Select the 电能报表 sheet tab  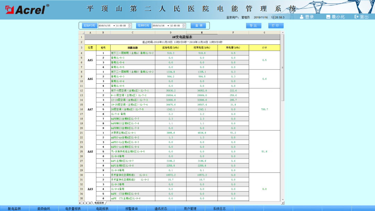pos(99,203)
